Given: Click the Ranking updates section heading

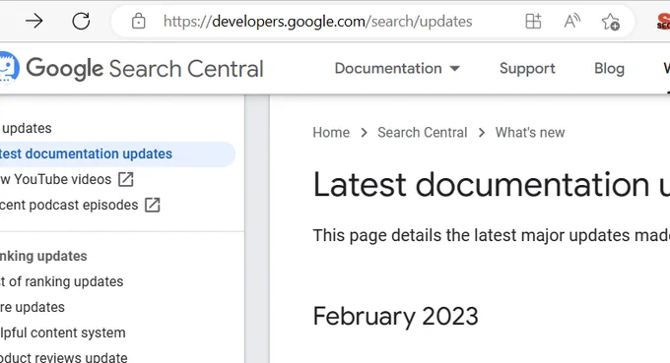Looking at the screenshot, I should (43, 256).
